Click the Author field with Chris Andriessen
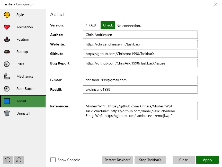222x167 pixels. coord(140,35)
